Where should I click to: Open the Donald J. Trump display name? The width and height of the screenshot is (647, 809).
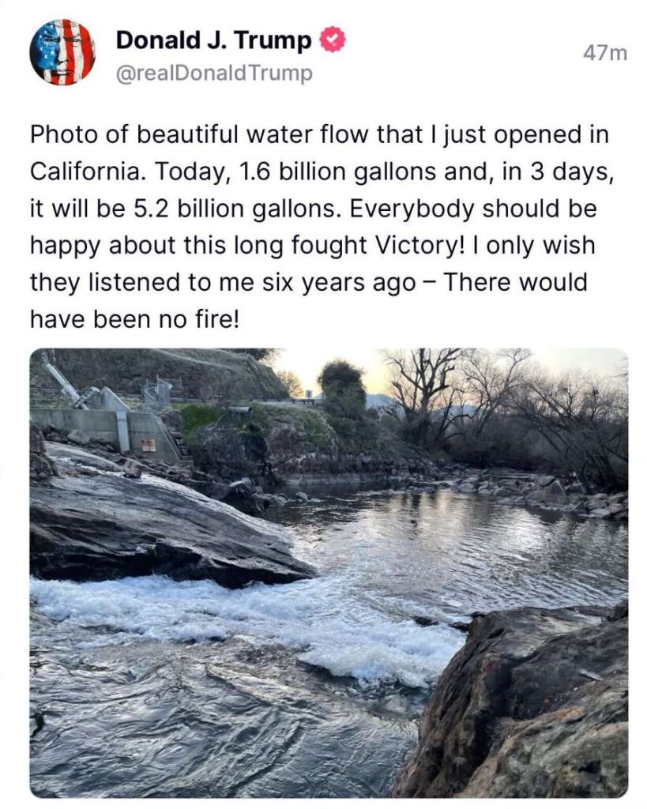tap(213, 40)
